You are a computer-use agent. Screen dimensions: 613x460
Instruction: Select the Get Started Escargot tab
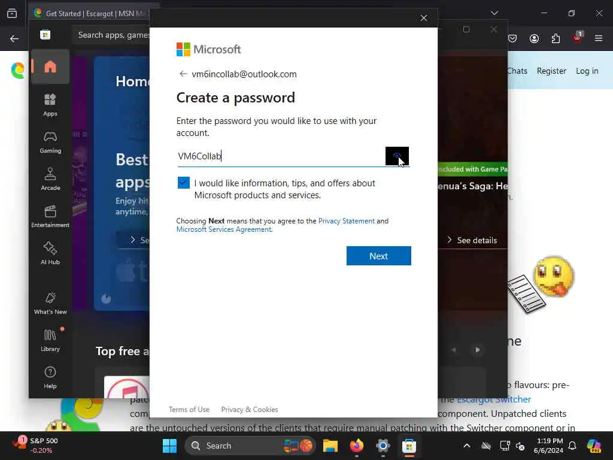click(90, 13)
